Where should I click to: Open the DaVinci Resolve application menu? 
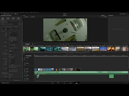pyautogui.click(x=3, y=13)
